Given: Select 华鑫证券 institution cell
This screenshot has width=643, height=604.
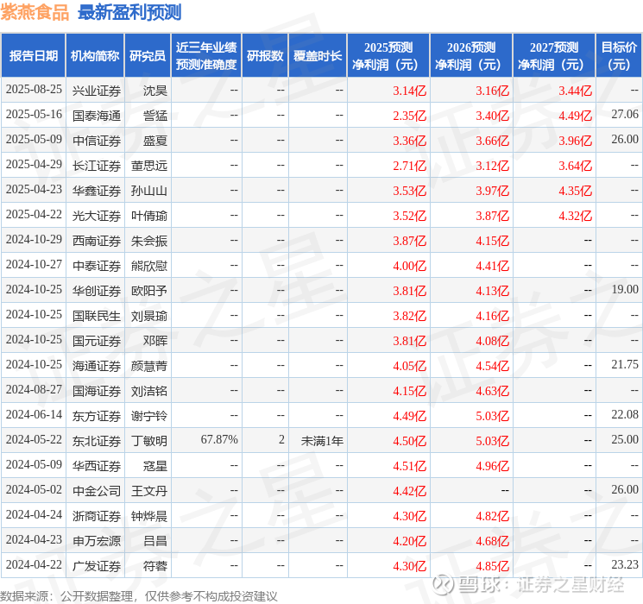Looking at the screenshot, I should (x=97, y=191).
